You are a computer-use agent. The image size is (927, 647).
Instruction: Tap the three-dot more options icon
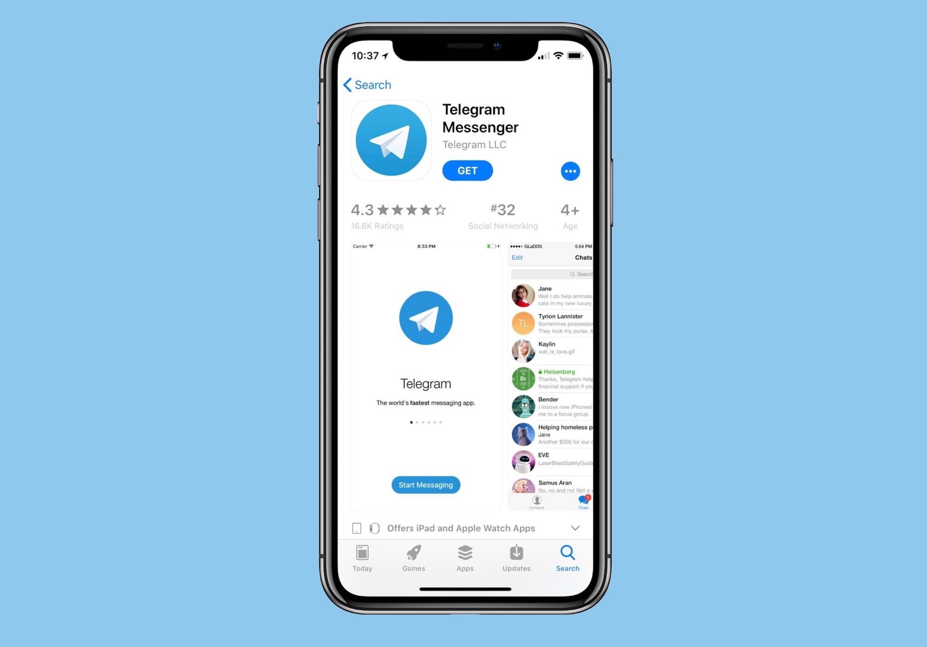point(571,171)
